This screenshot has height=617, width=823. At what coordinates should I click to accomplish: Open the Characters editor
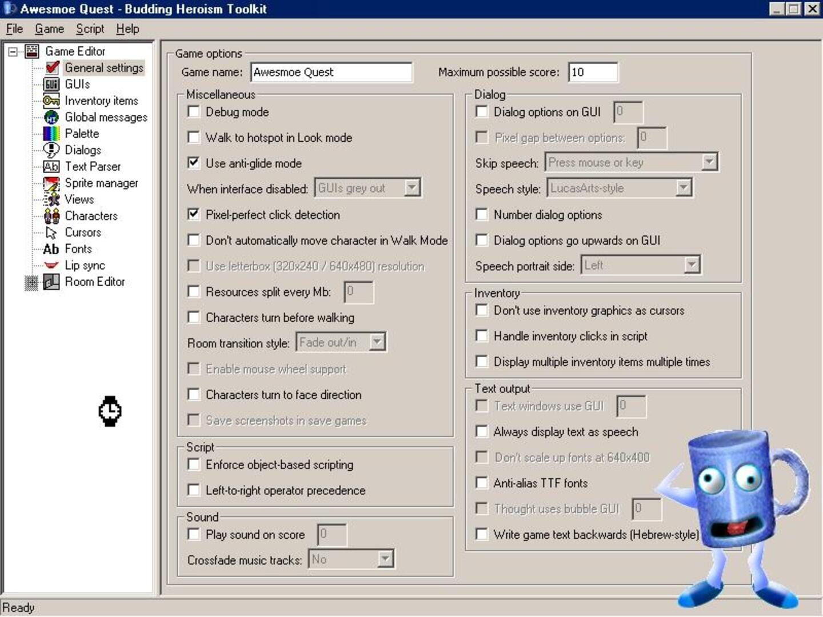(x=91, y=216)
